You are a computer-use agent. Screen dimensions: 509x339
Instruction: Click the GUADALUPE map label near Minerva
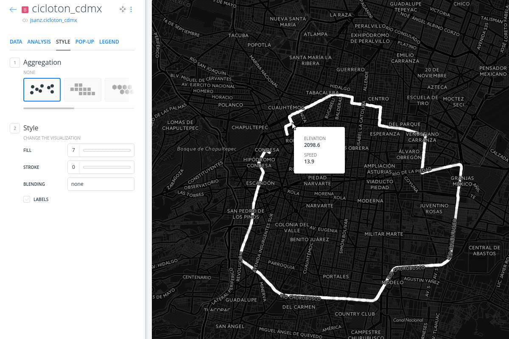click(x=241, y=300)
